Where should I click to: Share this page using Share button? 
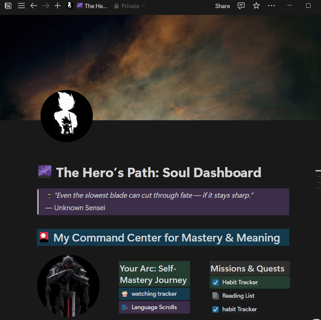[x=222, y=6]
